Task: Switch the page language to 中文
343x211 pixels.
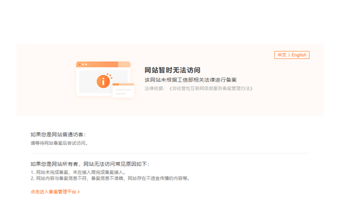Action: (x=282, y=55)
